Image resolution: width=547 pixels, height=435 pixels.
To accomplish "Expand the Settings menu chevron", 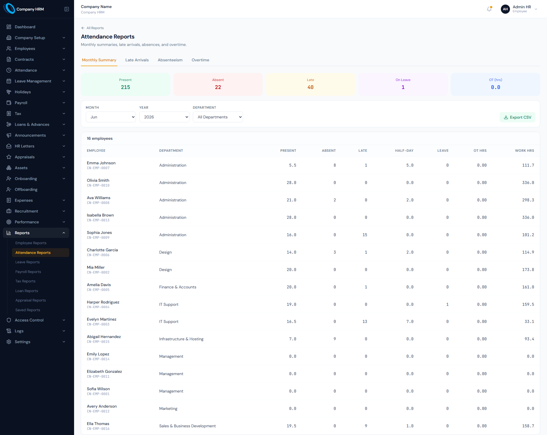I will coord(64,342).
